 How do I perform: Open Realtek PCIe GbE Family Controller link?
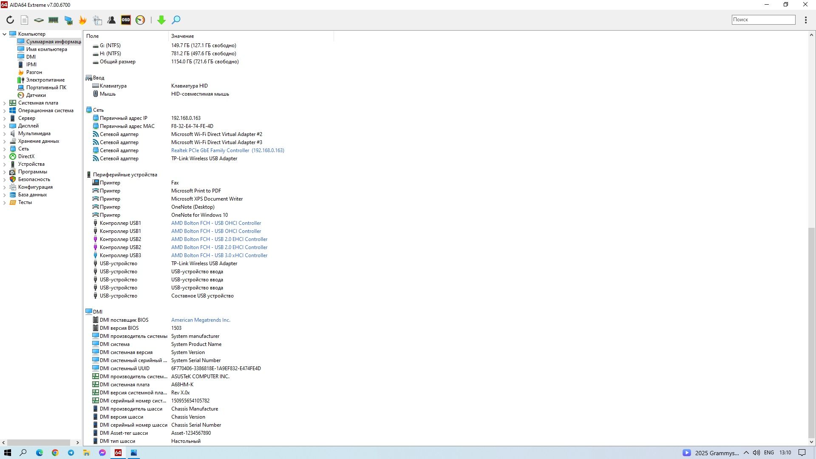[227, 150]
